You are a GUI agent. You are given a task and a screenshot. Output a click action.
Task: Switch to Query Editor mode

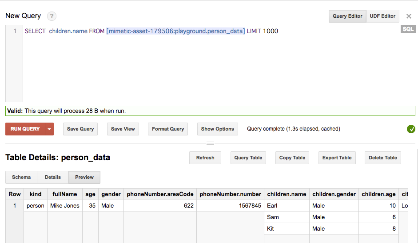(x=347, y=16)
